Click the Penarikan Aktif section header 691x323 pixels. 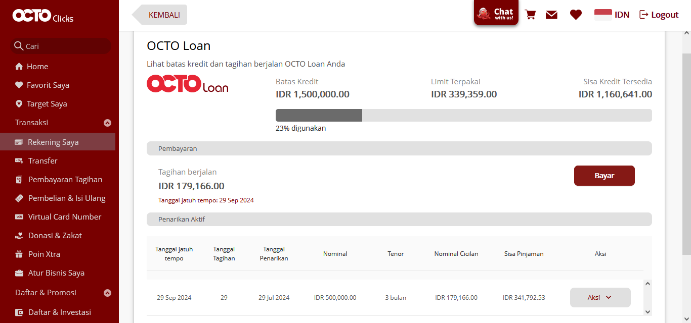[x=399, y=219]
